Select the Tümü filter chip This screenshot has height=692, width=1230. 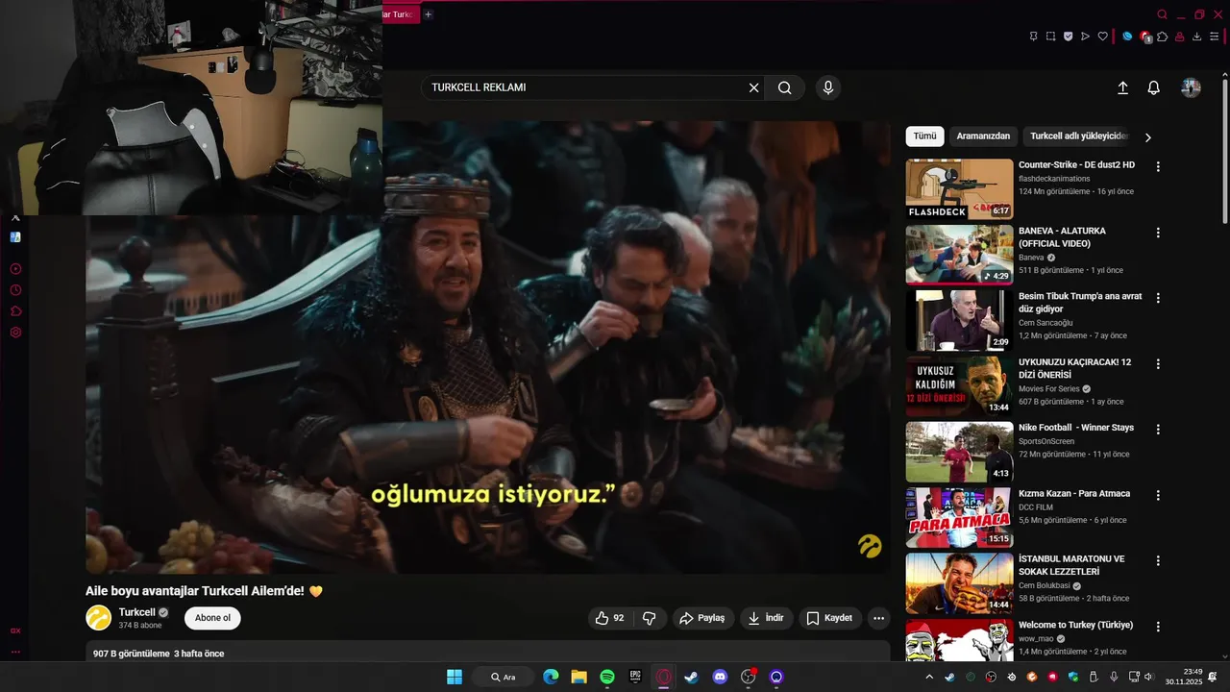[x=924, y=136]
